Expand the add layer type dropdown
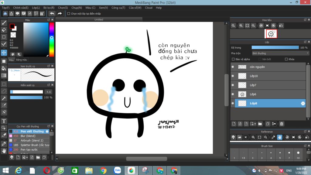Viewport: 311px width, 175px height. pyautogui.click(x=253, y=124)
